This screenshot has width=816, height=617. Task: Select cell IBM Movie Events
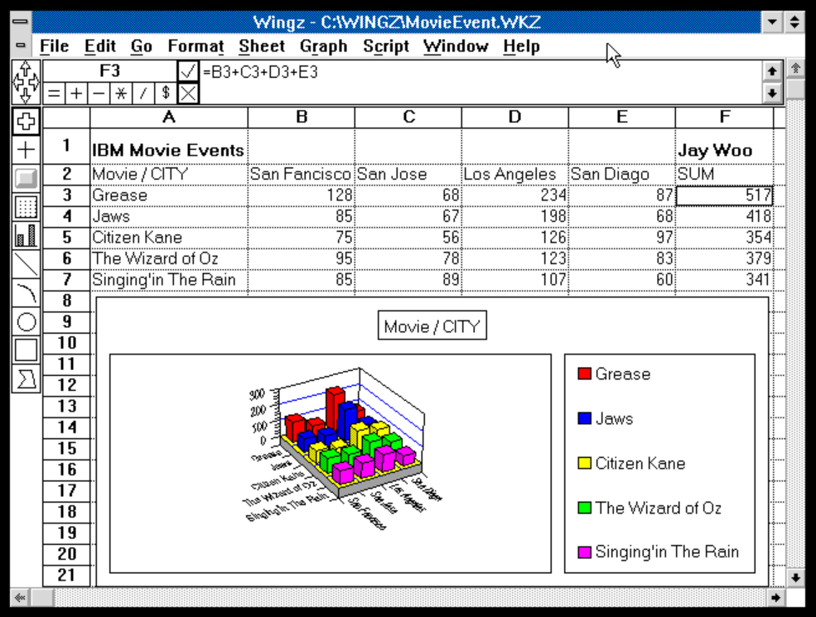169,147
